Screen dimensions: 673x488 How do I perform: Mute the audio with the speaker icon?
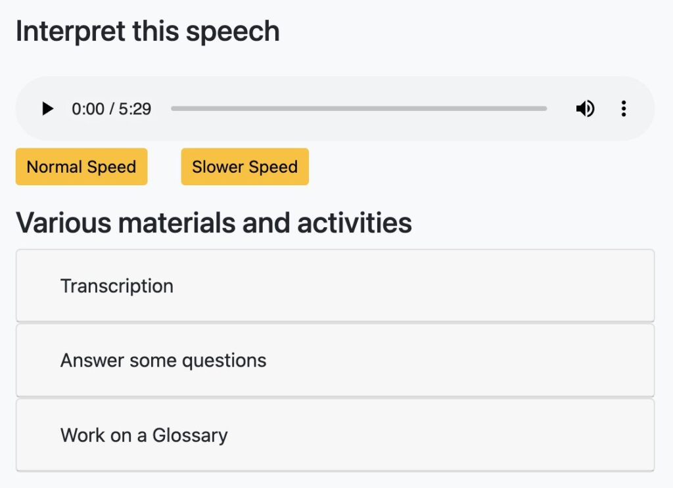[585, 109]
